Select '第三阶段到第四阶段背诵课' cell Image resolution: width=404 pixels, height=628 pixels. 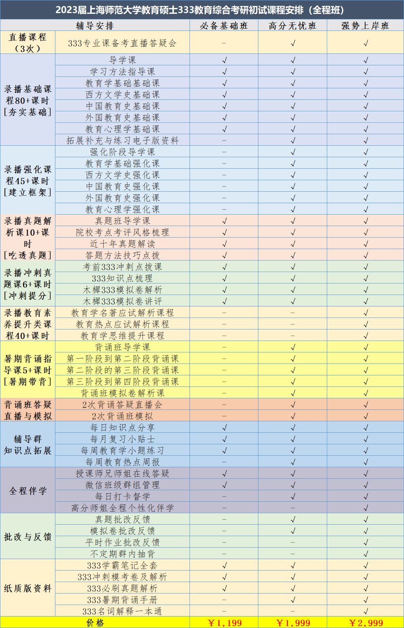pyautogui.click(x=122, y=382)
